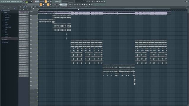Expand the Installed folder in browser
This screenshot has height=106, width=189.
[6, 43]
